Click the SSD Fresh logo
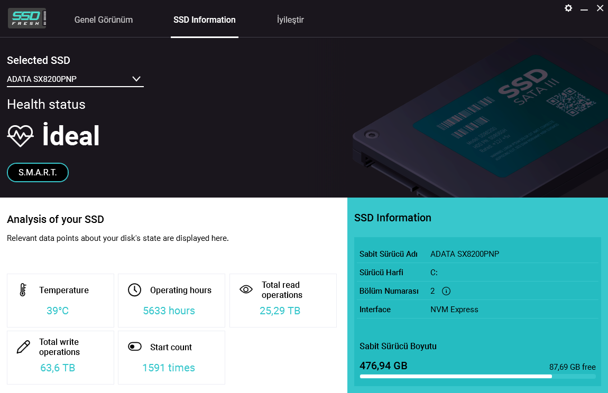608x393 pixels. (27, 18)
